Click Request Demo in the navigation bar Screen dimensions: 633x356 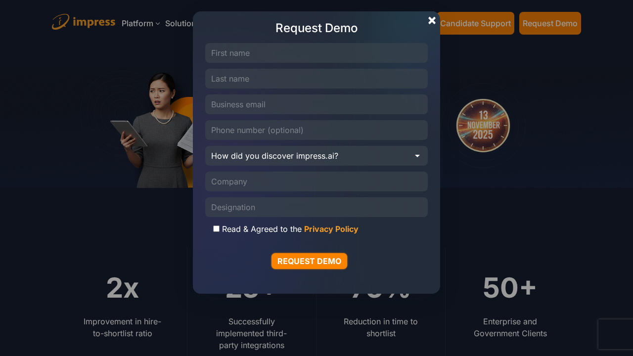coord(549,23)
